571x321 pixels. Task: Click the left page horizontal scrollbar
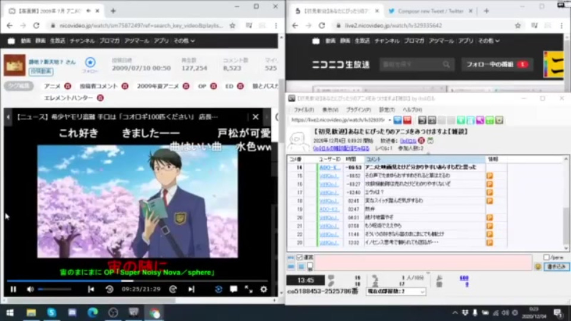coord(91,301)
